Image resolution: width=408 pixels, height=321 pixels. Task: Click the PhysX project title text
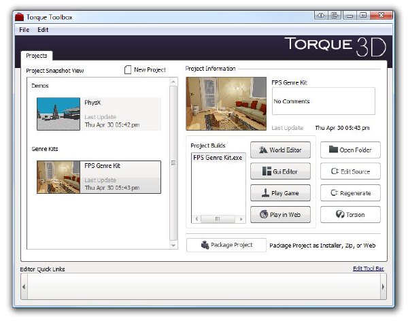(x=92, y=103)
